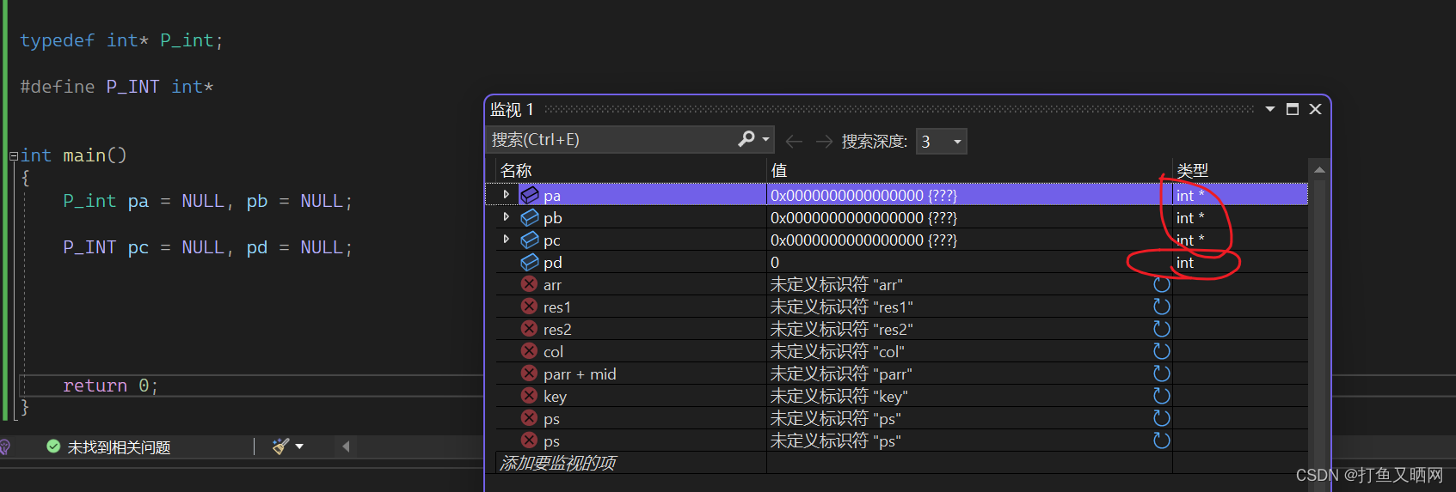Viewport: 1456px width, 492px height.
Task: Click the lightbulb icon in status bar
Action: 4,446
